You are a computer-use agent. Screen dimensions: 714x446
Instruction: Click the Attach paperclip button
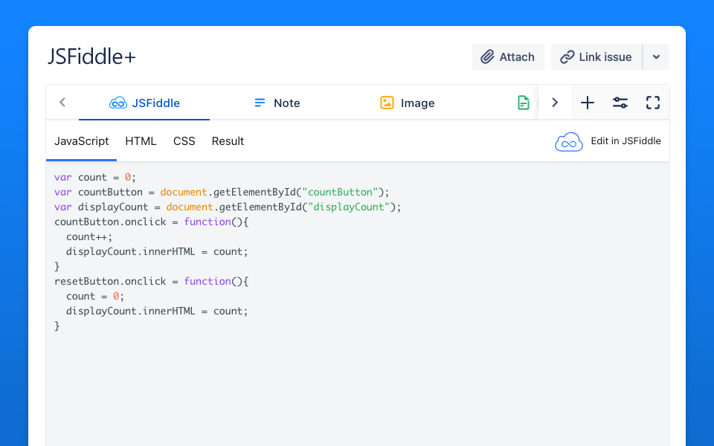click(507, 57)
